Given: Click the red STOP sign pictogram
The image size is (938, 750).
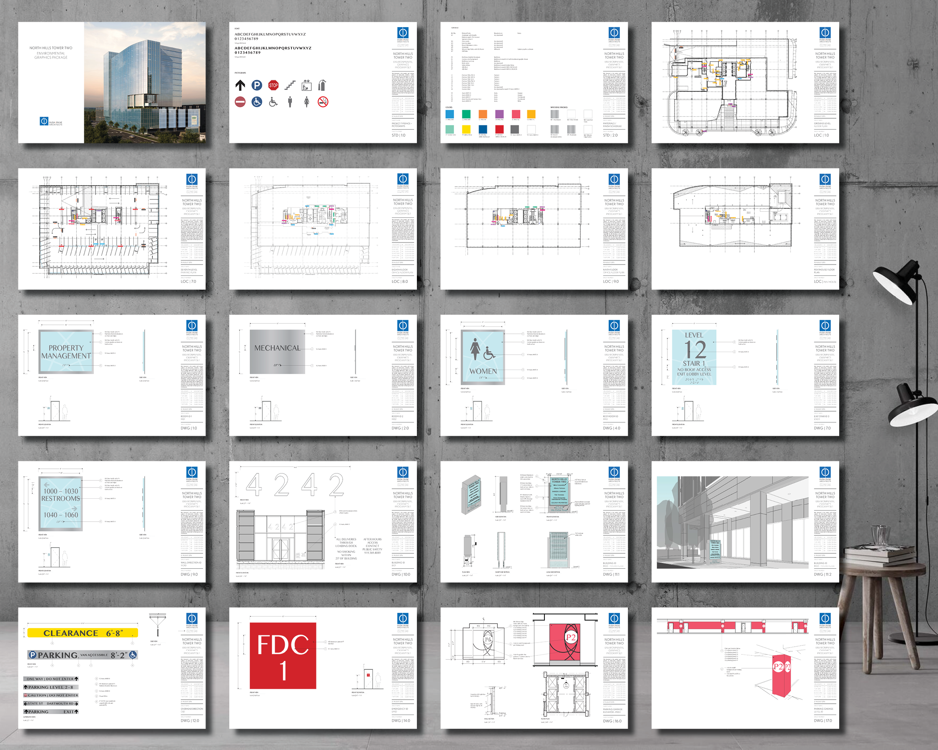Looking at the screenshot, I should [x=273, y=85].
